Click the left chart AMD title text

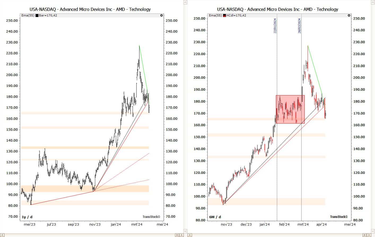(90, 9)
